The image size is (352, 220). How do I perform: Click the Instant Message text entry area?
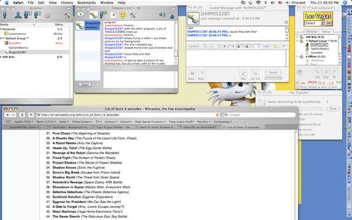click(x=236, y=58)
